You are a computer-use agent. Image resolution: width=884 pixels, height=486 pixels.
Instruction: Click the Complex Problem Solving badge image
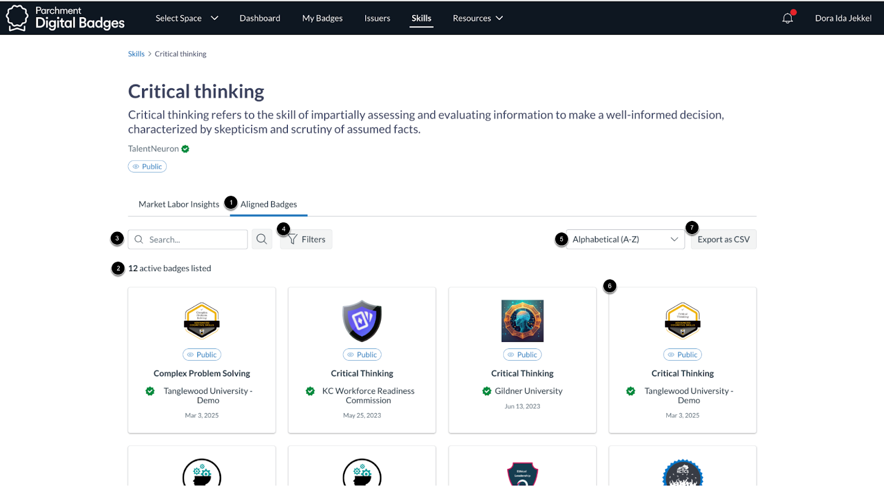pos(202,321)
